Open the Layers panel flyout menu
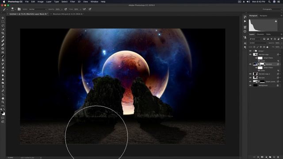 [x=282, y=34]
